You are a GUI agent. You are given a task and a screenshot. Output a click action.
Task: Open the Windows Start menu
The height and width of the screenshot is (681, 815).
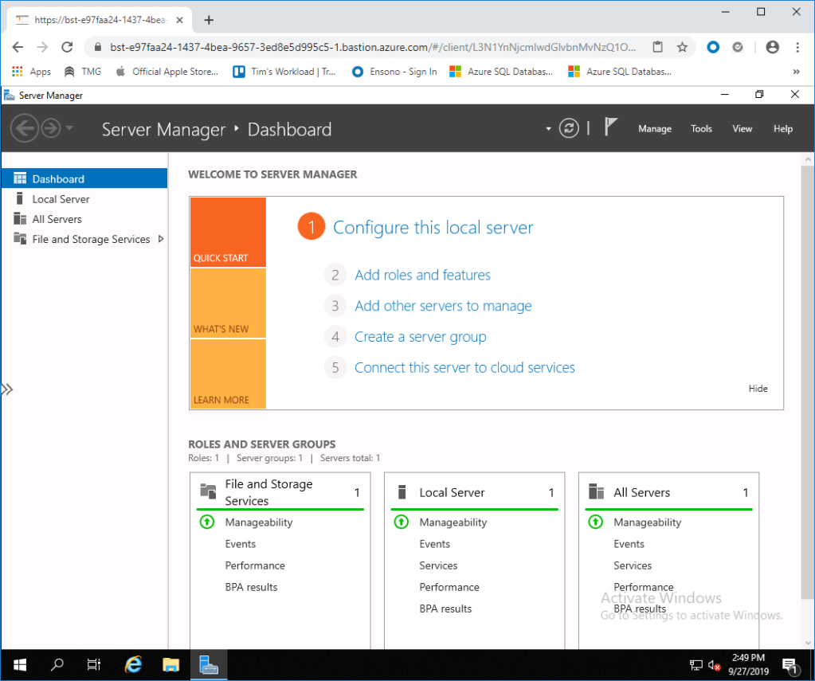(18, 664)
